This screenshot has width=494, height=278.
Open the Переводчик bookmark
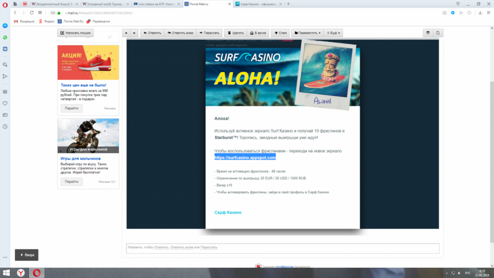pyautogui.click(x=98, y=21)
